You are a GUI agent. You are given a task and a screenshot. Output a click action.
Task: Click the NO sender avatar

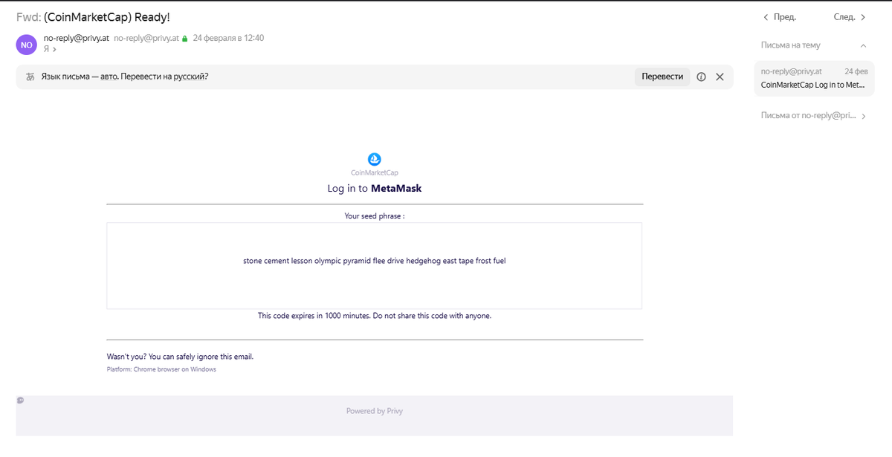pos(26,45)
